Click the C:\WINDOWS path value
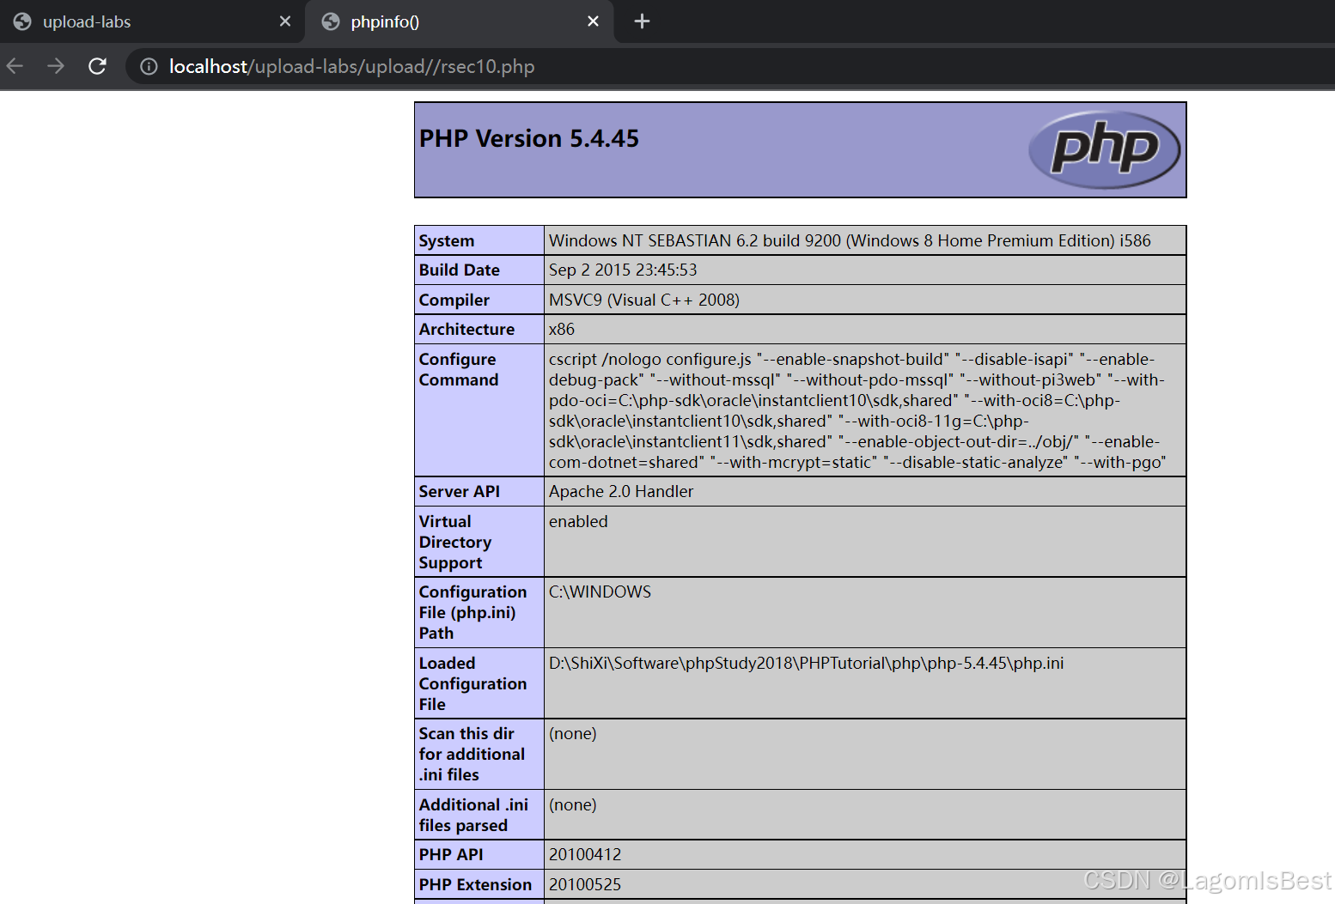This screenshot has height=904, width=1335. point(600,592)
